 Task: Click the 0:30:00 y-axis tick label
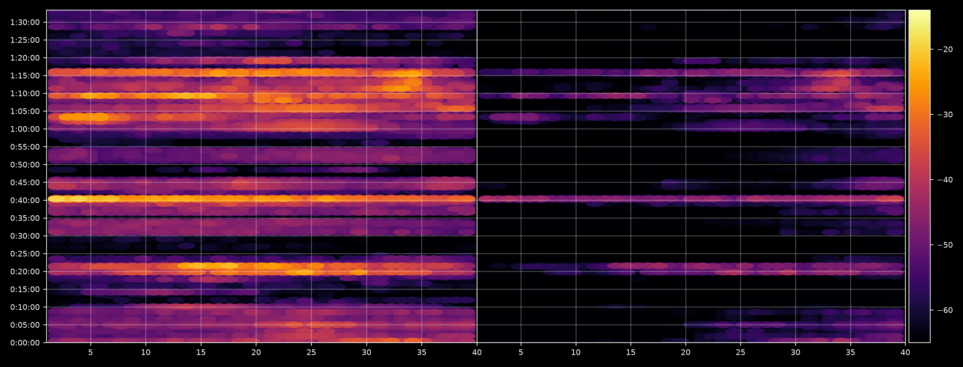click(x=25, y=236)
